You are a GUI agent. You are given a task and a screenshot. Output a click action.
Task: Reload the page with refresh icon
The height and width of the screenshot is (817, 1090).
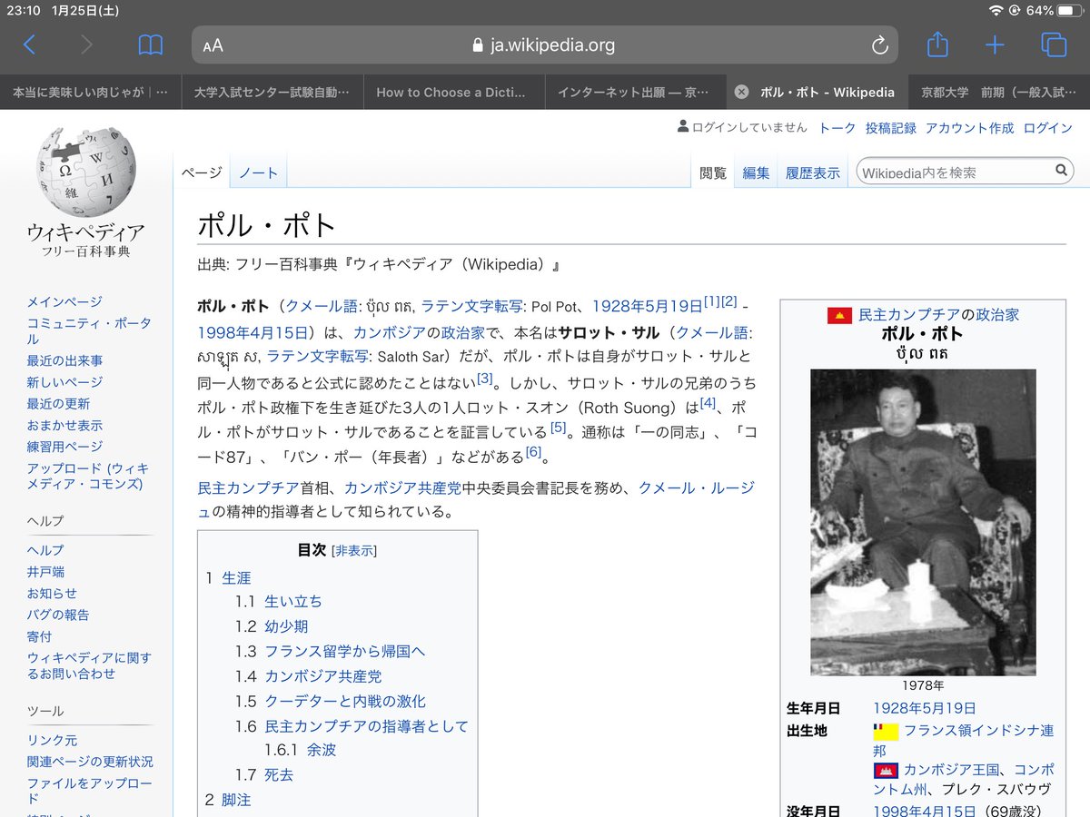coord(878,45)
